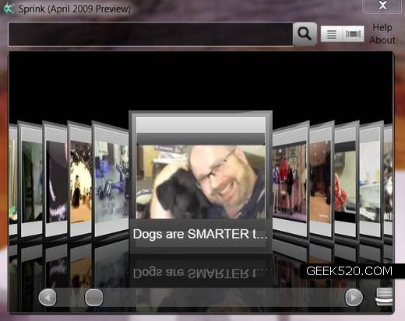Click into the search text field
The width and height of the screenshot is (405, 321).
pos(150,34)
